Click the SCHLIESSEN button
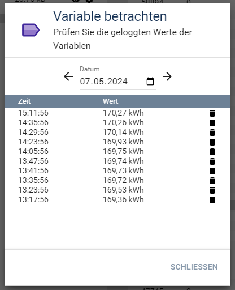 pyautogui.click(x=194, y=267)
